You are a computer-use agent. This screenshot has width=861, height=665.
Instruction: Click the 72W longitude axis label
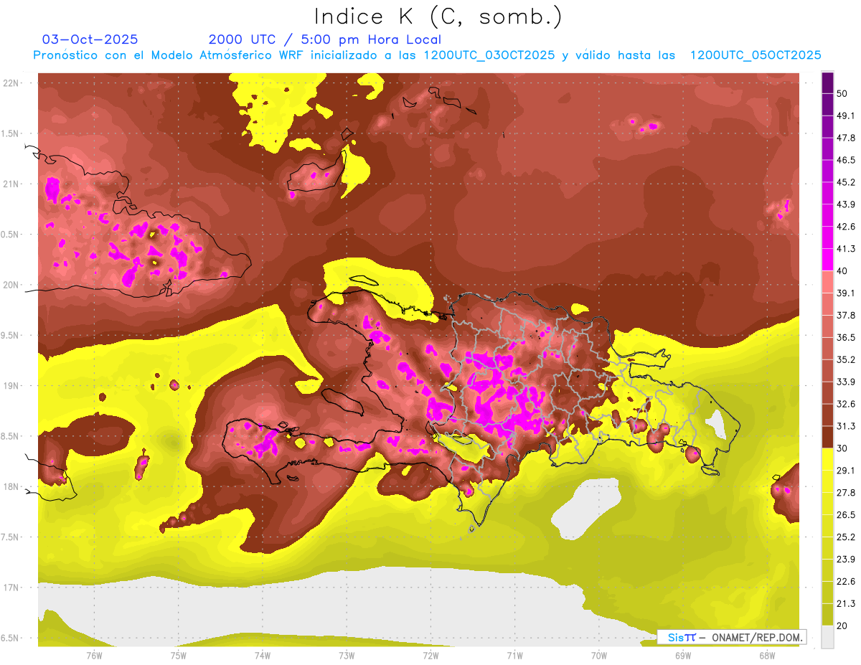(x=430, y=654)
